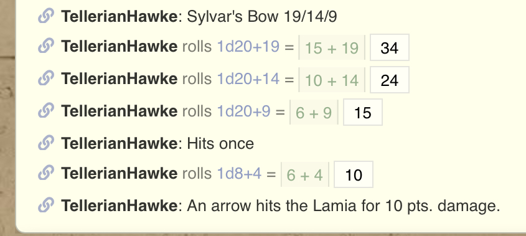Click the 34 roll total box
526x236 pixels.
(x=390, y=47)
